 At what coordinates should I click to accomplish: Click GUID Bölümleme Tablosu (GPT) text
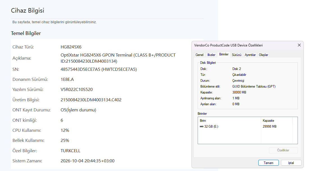254,86
